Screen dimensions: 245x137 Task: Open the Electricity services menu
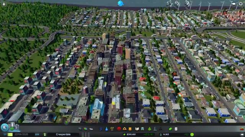(x=101, y=129)
